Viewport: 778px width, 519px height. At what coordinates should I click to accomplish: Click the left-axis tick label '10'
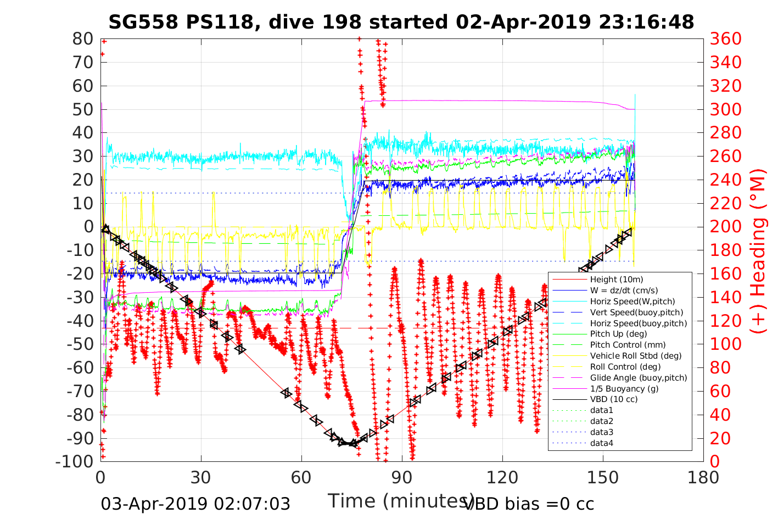[83, 203]
